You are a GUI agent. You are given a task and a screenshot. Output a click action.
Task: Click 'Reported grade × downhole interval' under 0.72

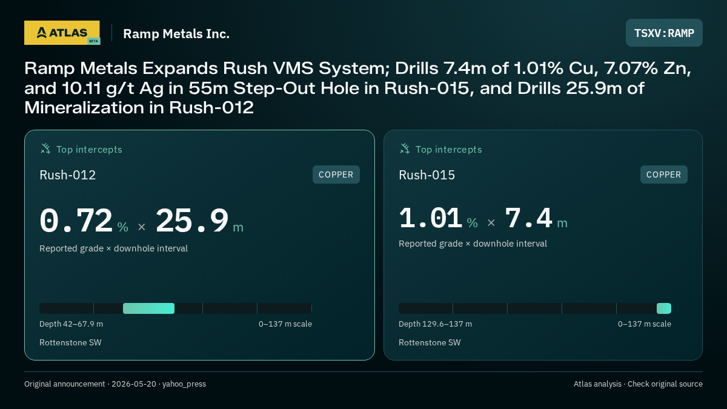click(113, 248)
